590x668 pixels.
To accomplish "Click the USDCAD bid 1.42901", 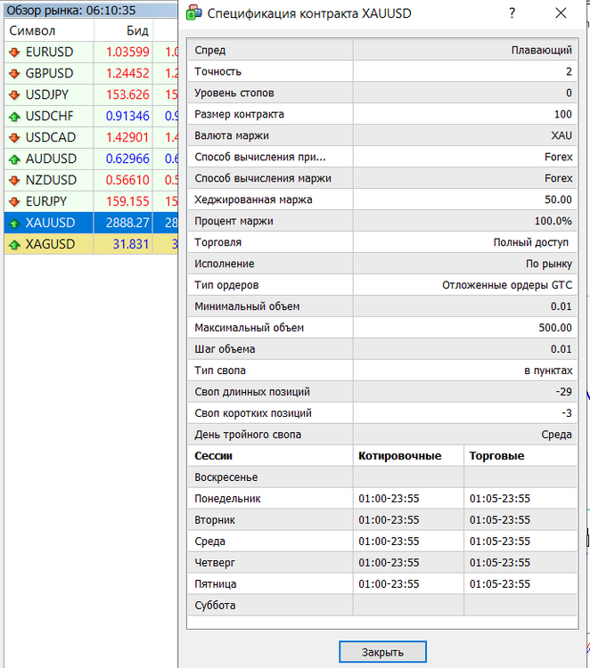I will click(127, 137).
